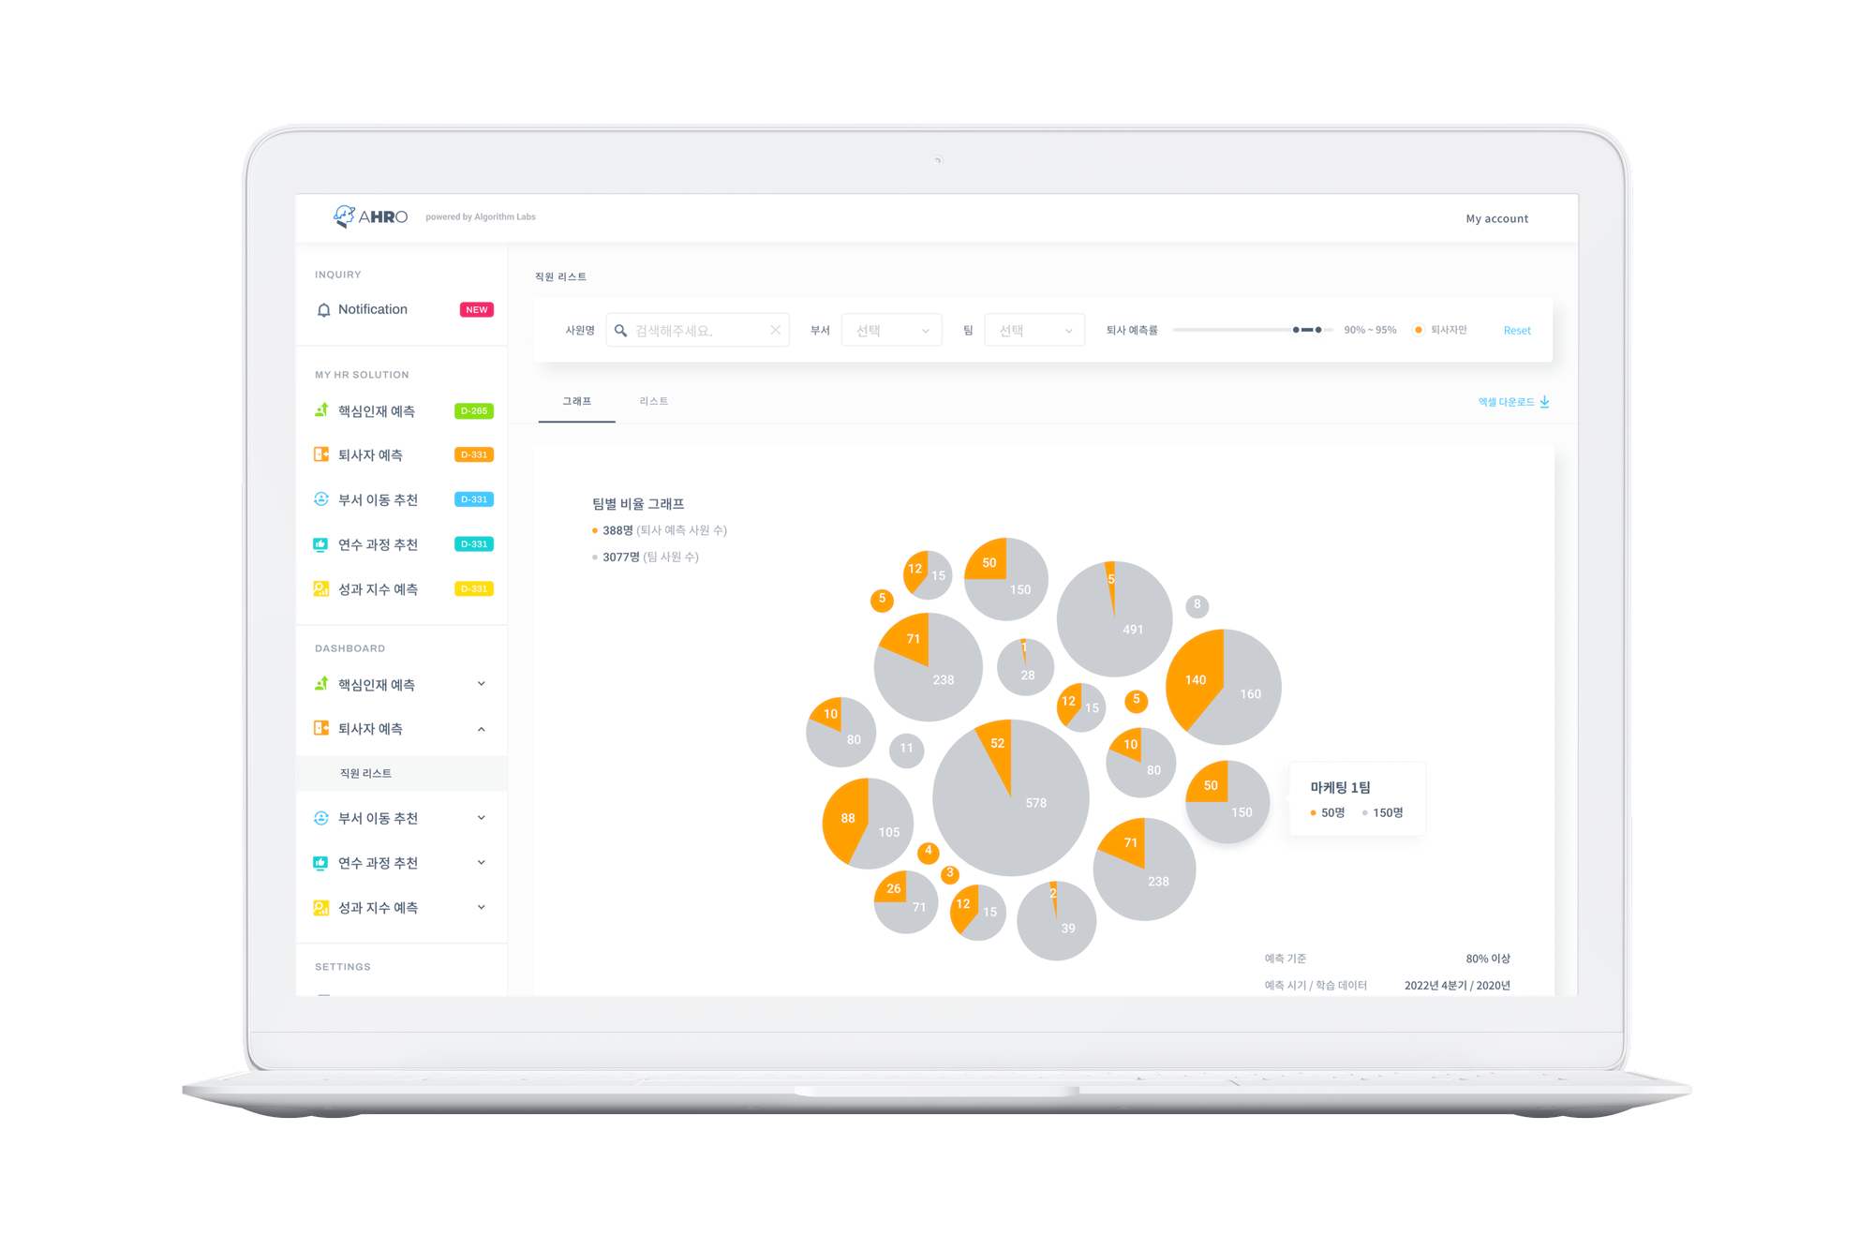The image size is (1874, 1249).
Task: Click the orange D-331 badge for 퇴사자 예측
Action: [x=474, y=455]
